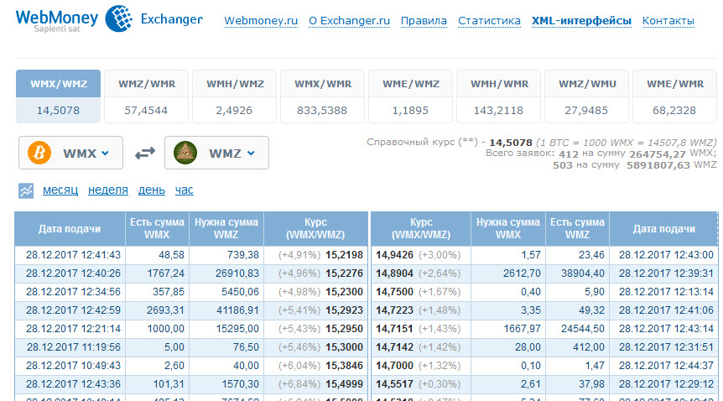Screen dimensions: 723x401
Task: Click the swap currencies arrows icon
Action: coord(145,153)
